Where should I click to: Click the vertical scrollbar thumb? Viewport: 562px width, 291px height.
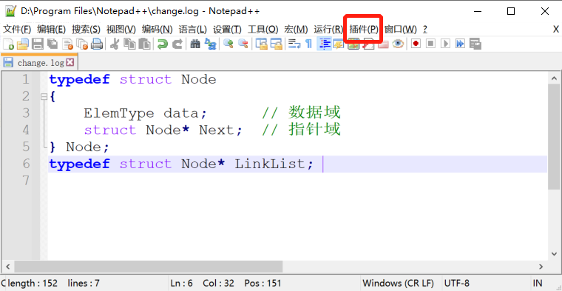[x=554, y=137]
